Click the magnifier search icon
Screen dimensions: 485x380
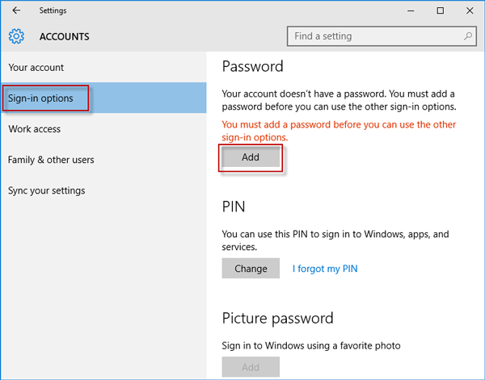[468, 36]
